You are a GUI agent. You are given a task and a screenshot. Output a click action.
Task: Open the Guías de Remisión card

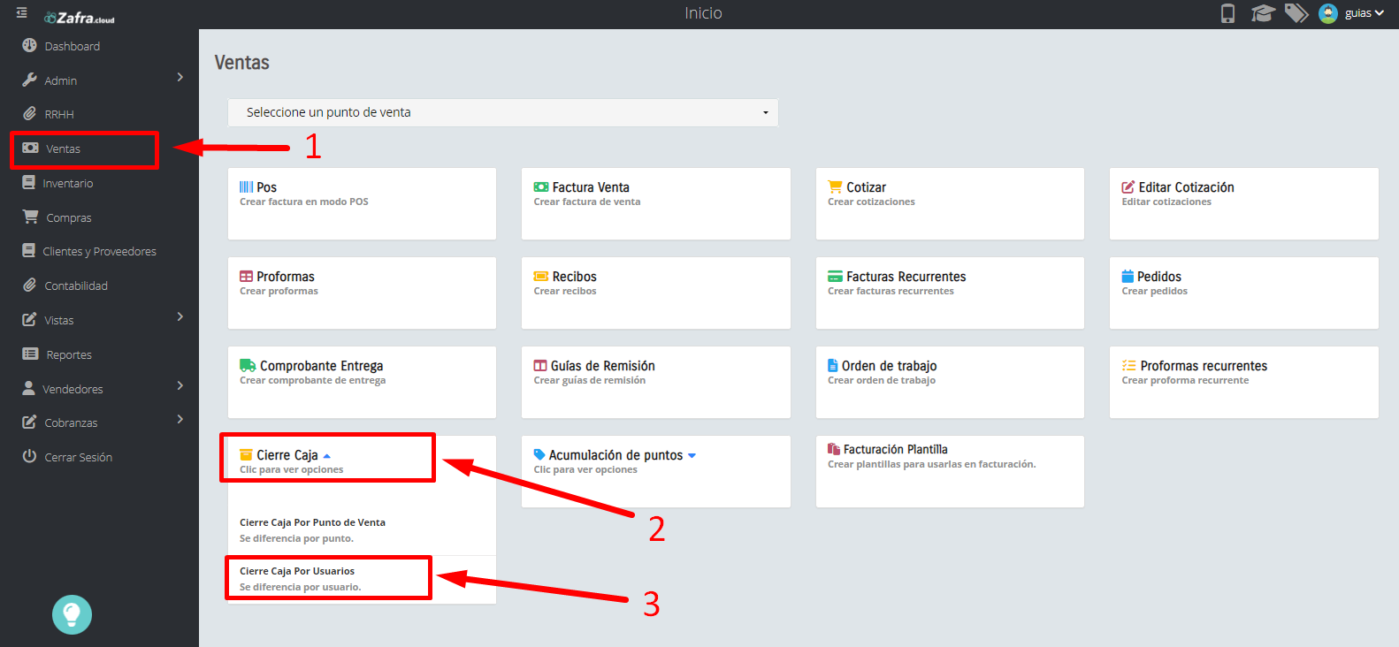pos(655,382)
